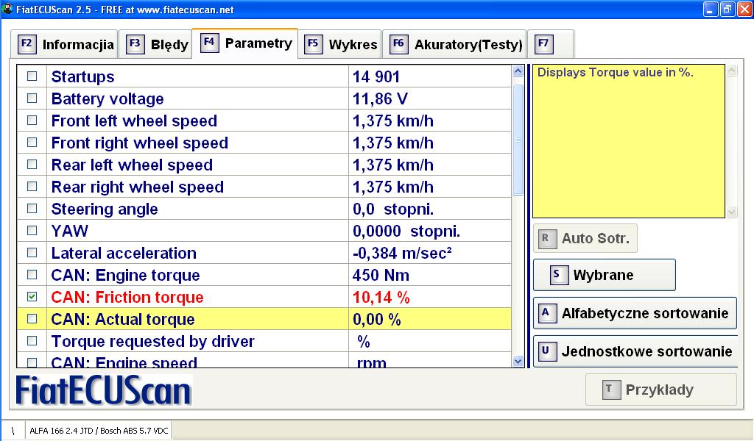Click the F3 key icon beside Błędy
Viewport: 754px width, 441px height.
pos(135,44)
